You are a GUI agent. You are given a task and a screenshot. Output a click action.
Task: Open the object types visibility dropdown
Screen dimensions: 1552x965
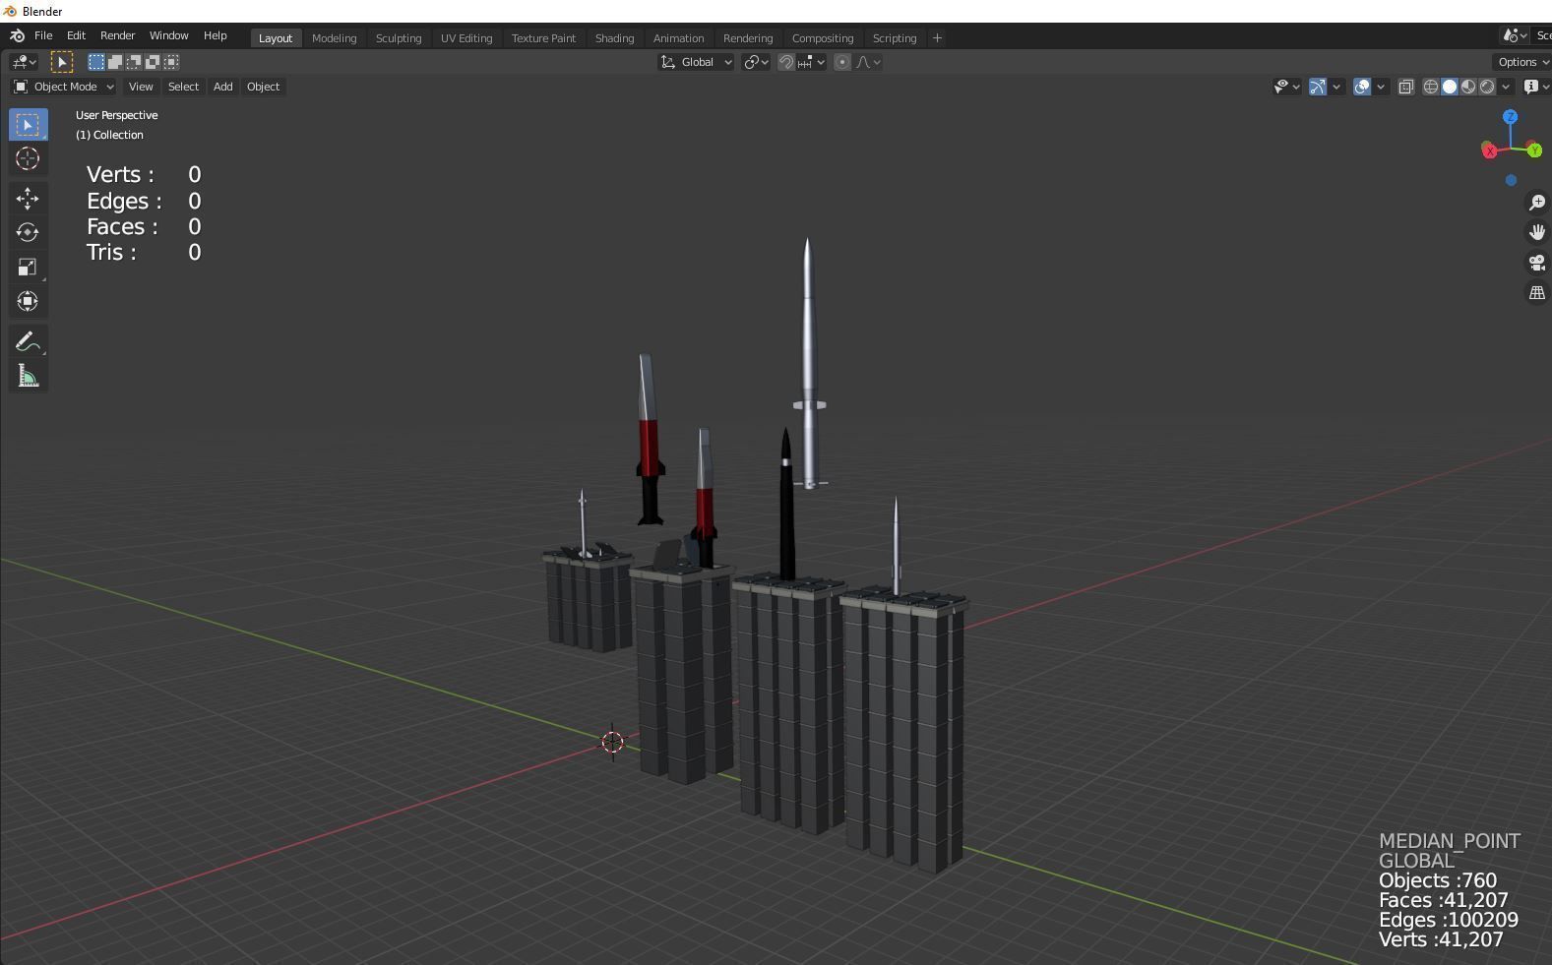pos(1286,87)
